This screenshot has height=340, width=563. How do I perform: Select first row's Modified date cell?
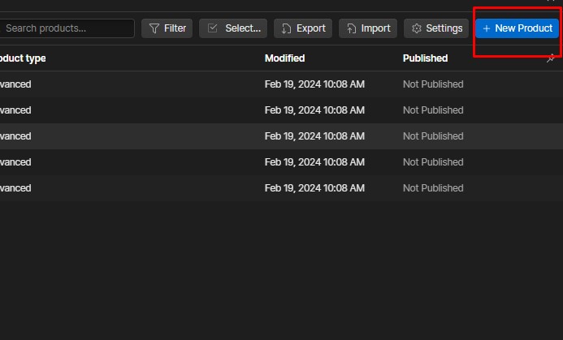point(314,84)
